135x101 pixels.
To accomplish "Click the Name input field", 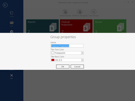I will [x=67, y=46].
